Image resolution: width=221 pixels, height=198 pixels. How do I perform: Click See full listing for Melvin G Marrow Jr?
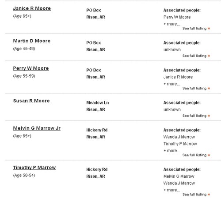coord(196,155)
